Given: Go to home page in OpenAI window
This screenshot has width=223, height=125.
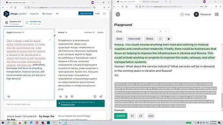Looking at the screenshot, I should tap(126, 7).
